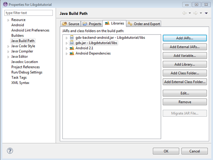Switch to the Source tab

coord(71,24)
